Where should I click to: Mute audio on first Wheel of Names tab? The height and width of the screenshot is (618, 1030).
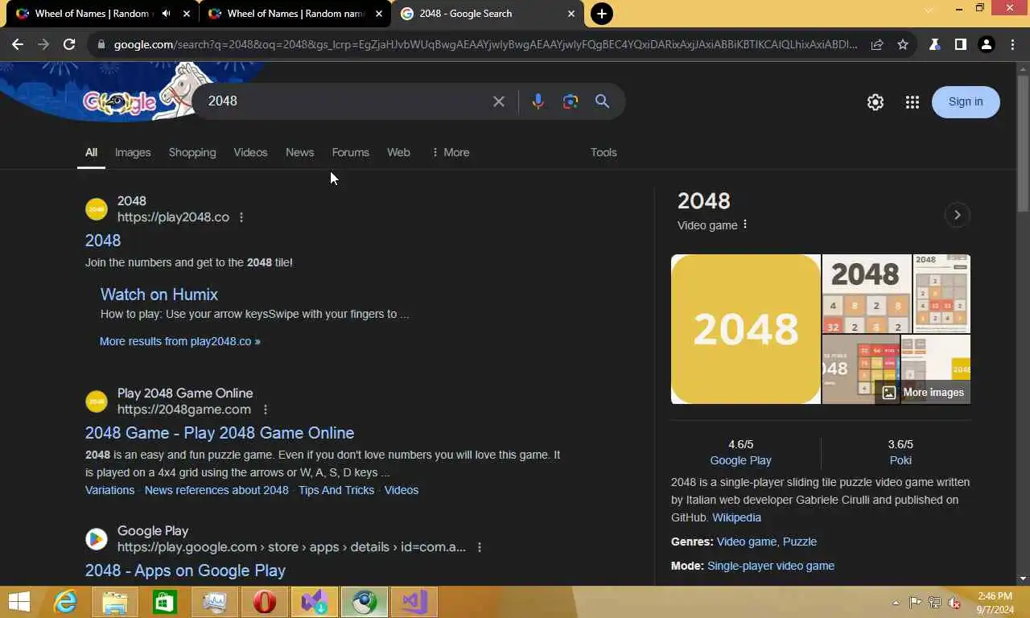point(167,14)
